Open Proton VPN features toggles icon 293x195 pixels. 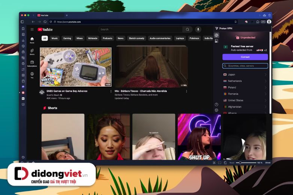(216, 41)
